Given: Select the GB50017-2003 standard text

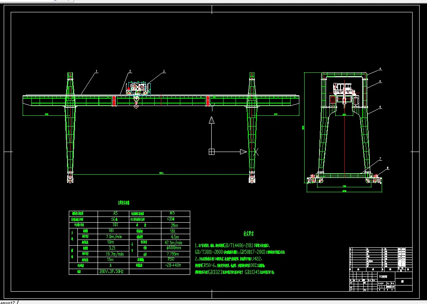Looking at the screenshot, I should [252, 252].
